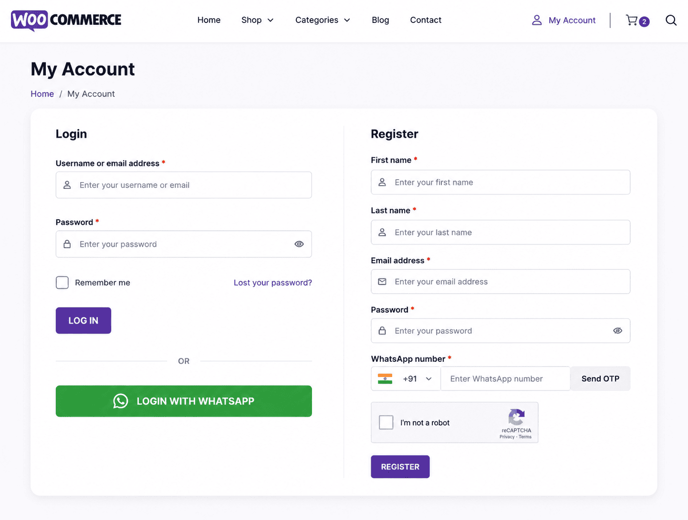Screen dimensions: 688x520
Task: Click the WhatsApp logo icon
Action: pyautogui.click(x=121, y=401)
